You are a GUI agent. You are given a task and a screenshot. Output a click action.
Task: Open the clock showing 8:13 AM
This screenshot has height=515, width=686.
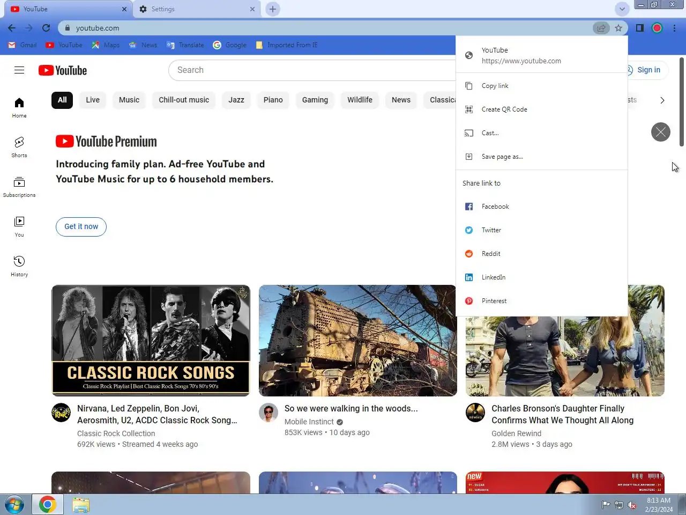[x=659, y=505]
